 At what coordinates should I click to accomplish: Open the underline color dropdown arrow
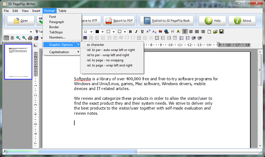click(x=125, y=32)
